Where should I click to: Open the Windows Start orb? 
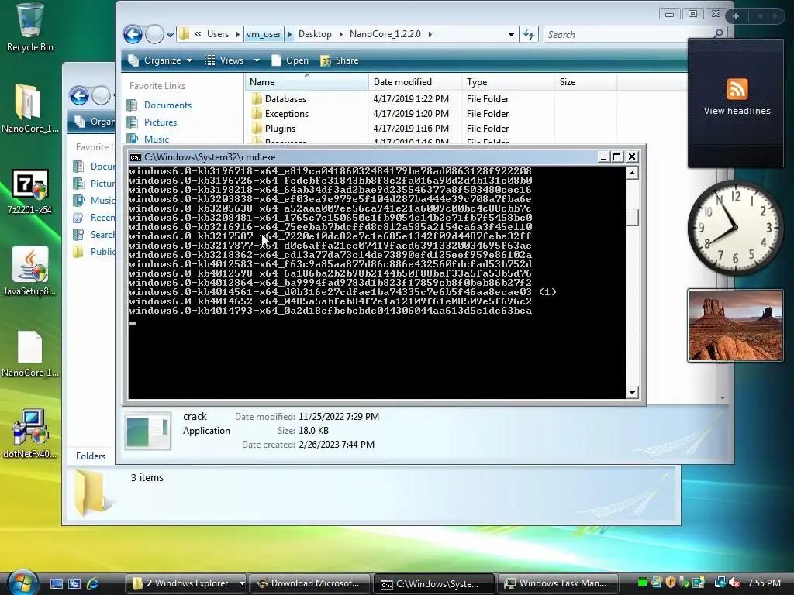click(x=22, y=582)
